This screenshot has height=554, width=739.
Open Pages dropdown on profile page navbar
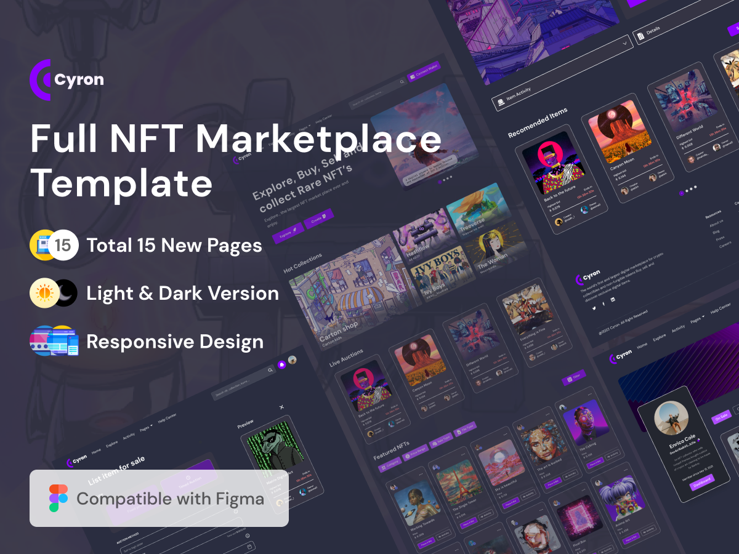pos(698,319)
